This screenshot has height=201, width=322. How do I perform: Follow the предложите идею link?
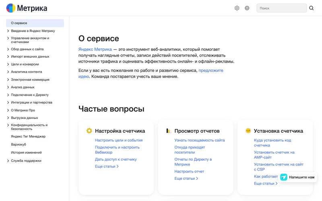pyautogui.click(x=211, y=70)
